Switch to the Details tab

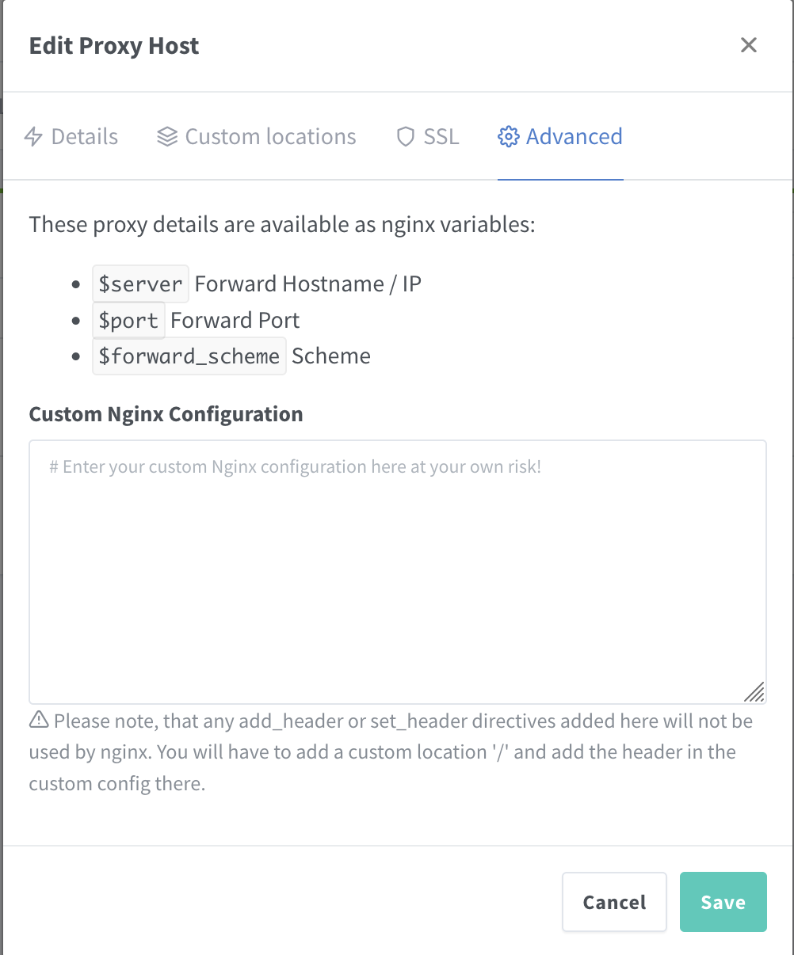pos(84,137)
